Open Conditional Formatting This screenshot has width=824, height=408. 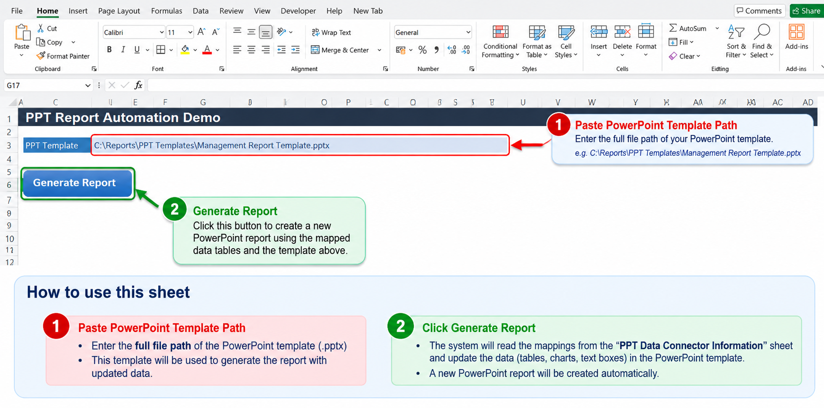click(x=500, y=42)
